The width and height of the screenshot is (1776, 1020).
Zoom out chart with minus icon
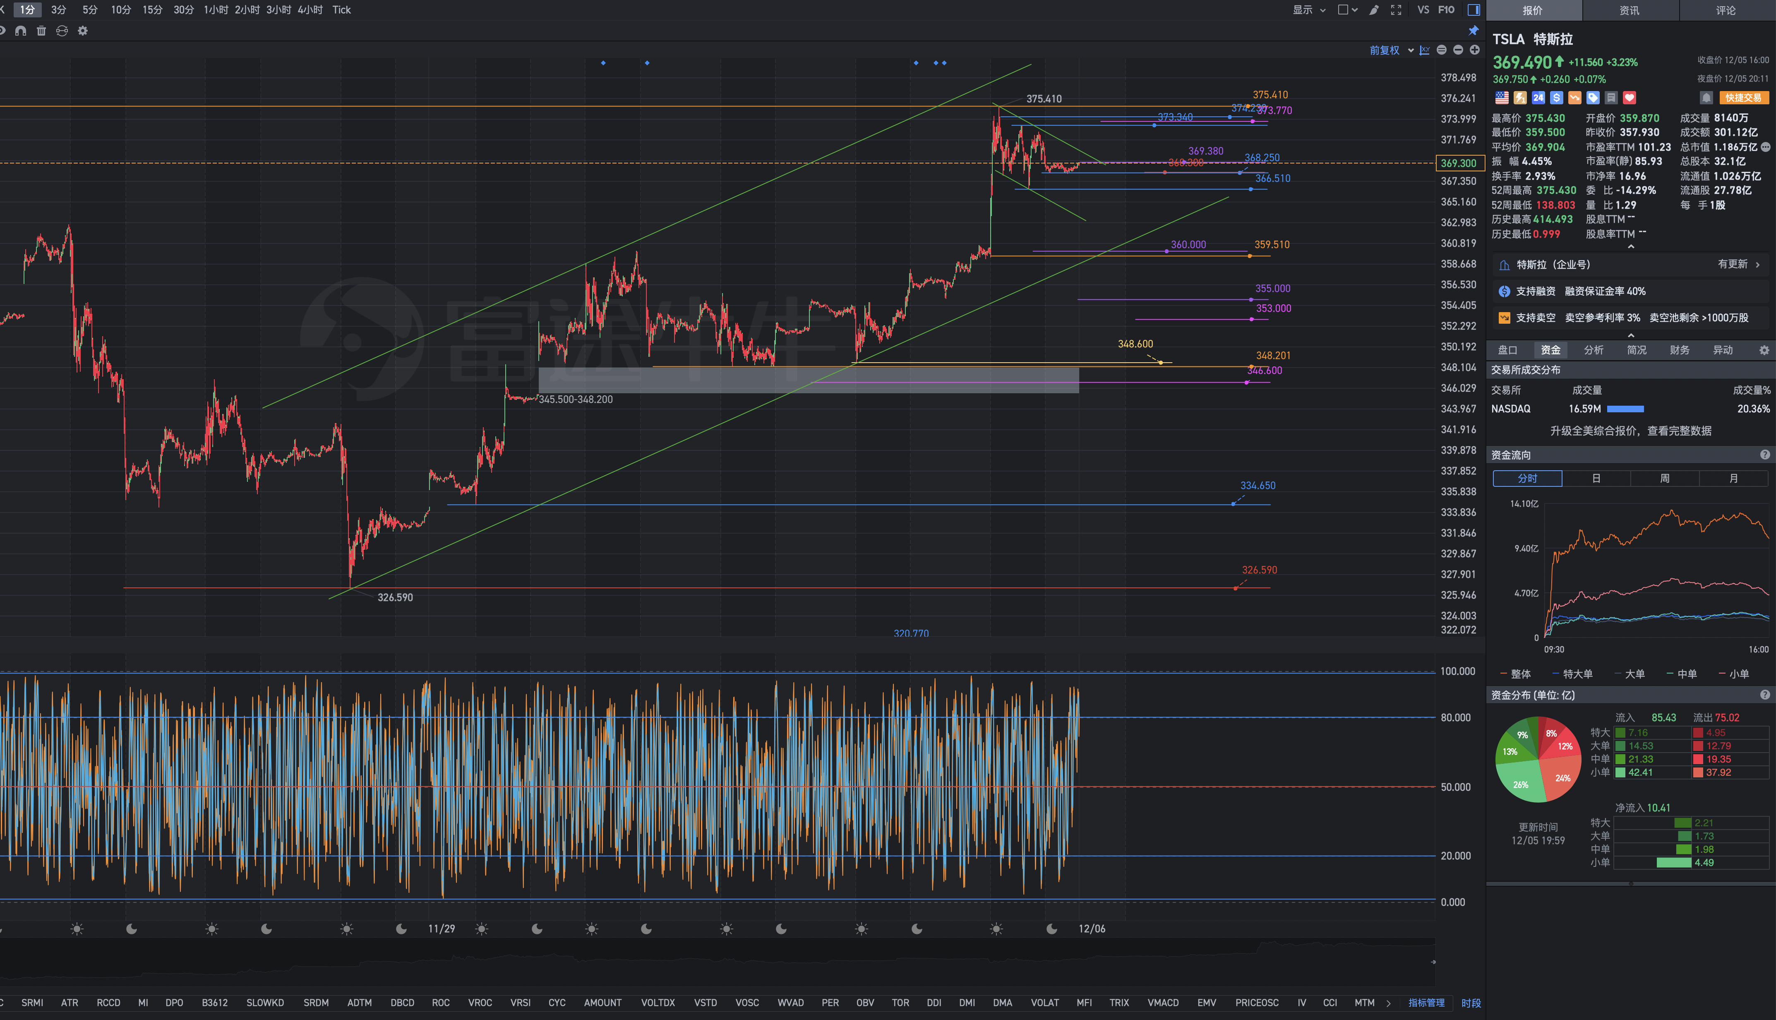click(x=1458, y=50)
